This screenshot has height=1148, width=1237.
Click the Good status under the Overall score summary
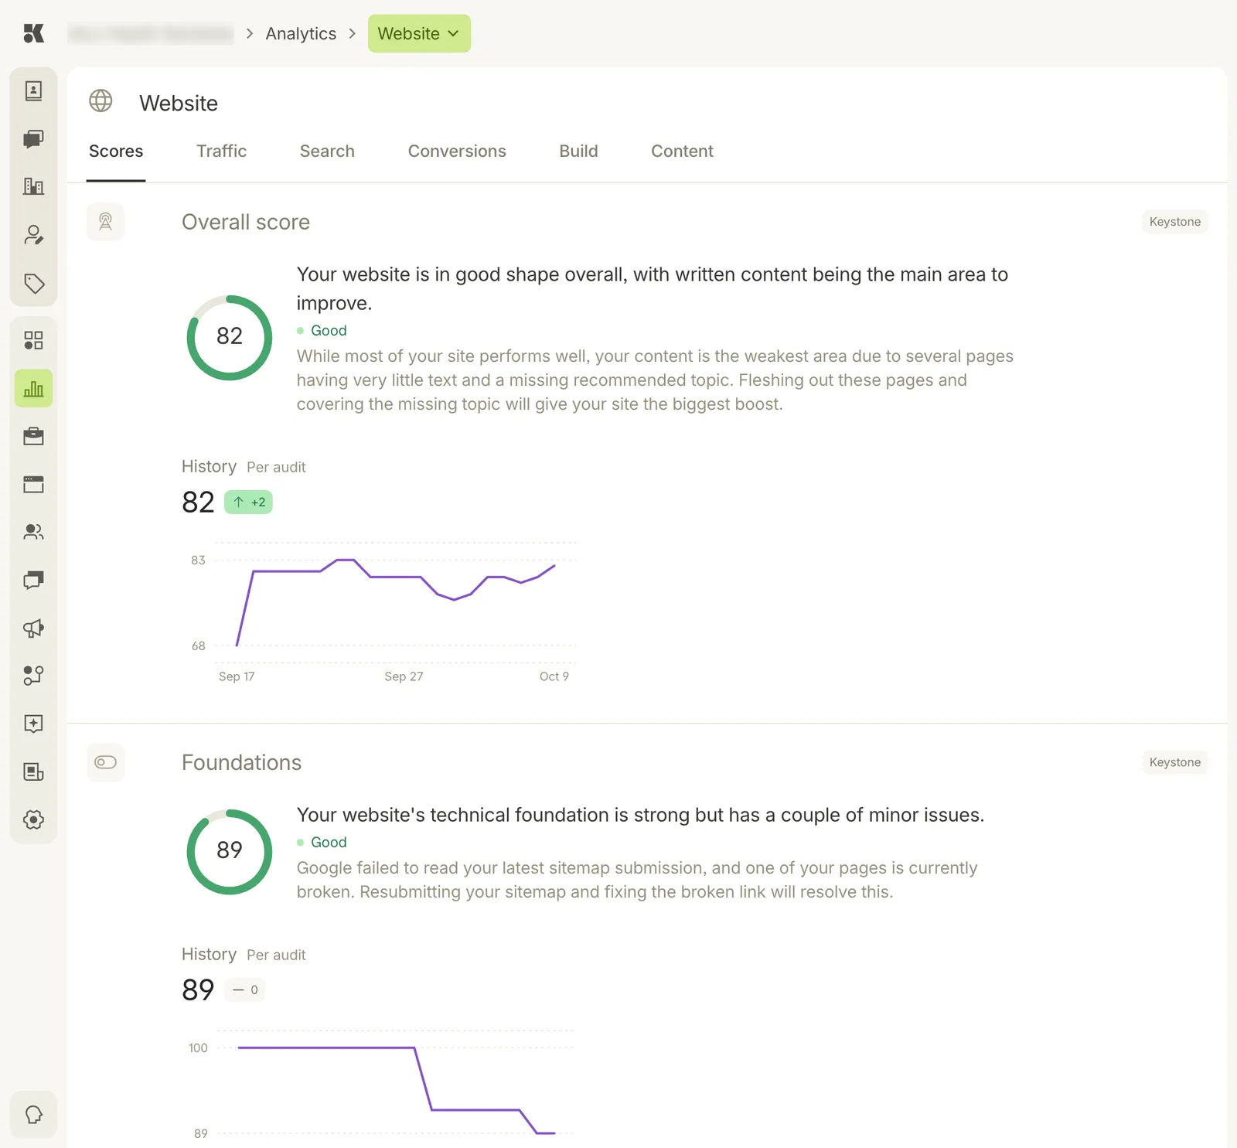(x=322, y=331)
